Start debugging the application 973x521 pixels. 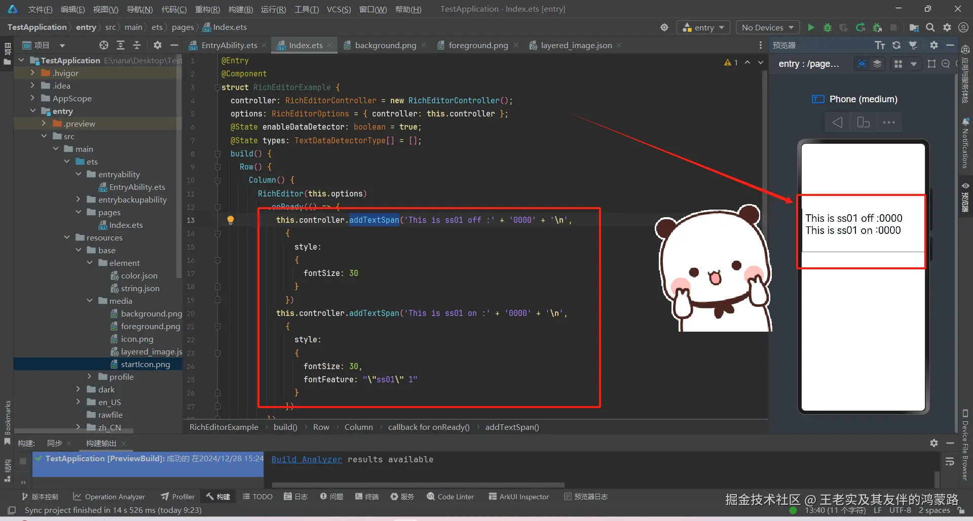pos(827,27)
